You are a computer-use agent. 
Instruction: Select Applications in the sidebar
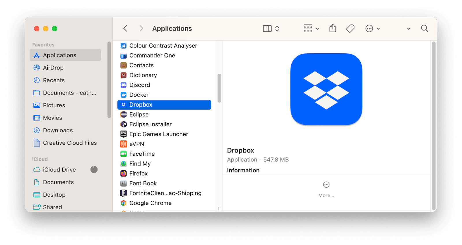[x=65, y=55]
